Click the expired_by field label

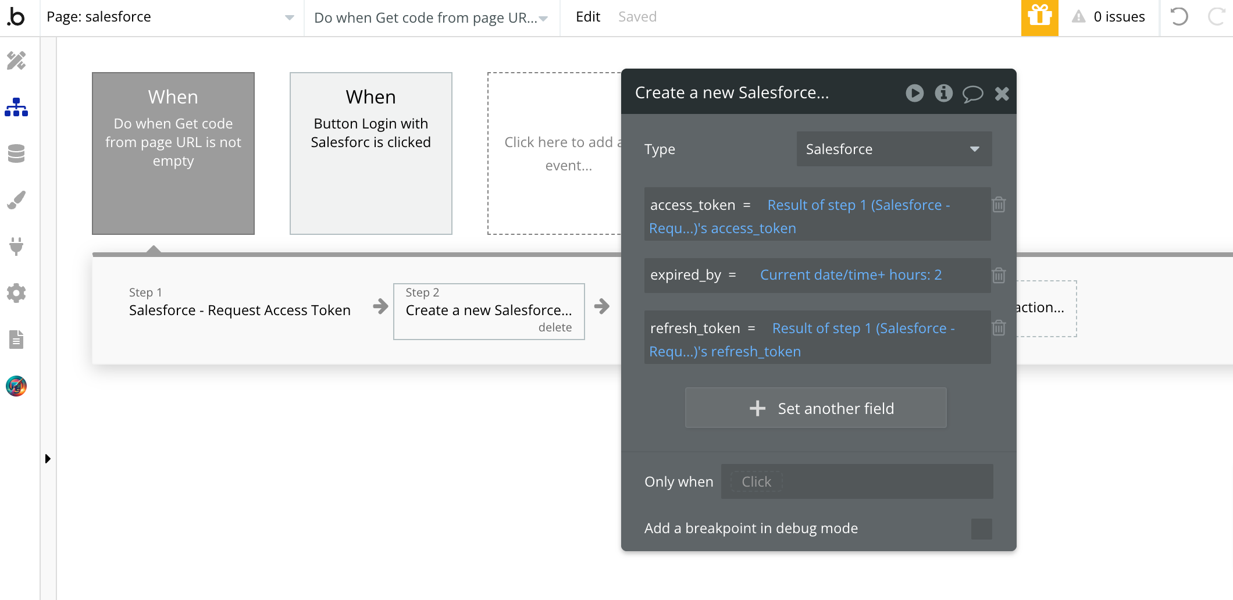[x=686, y=275]
